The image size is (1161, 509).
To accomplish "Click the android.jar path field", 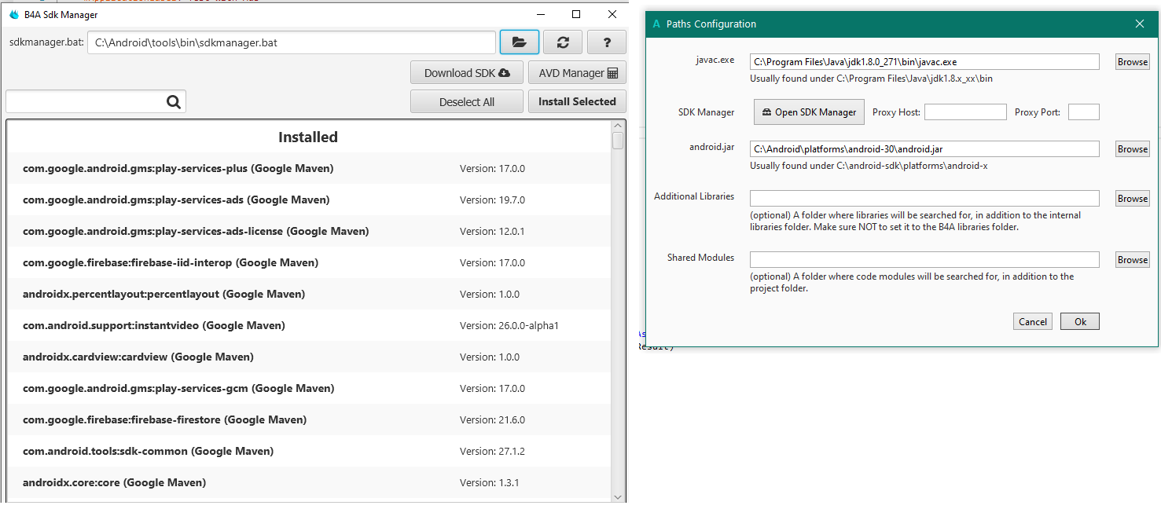I will pos(924,149).
